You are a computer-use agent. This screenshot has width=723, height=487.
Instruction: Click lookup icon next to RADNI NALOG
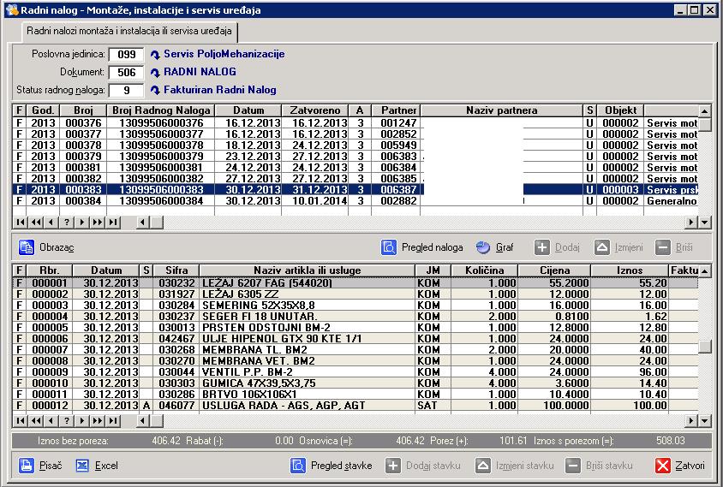(x=155, y=73)
